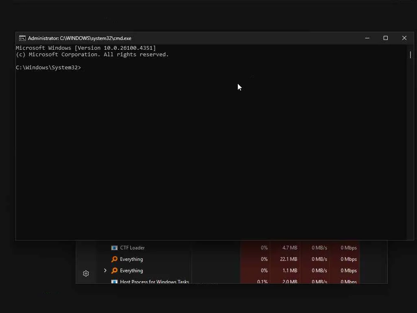
Task: Open Task Manager settings gear
Action: tap(86, 273)
